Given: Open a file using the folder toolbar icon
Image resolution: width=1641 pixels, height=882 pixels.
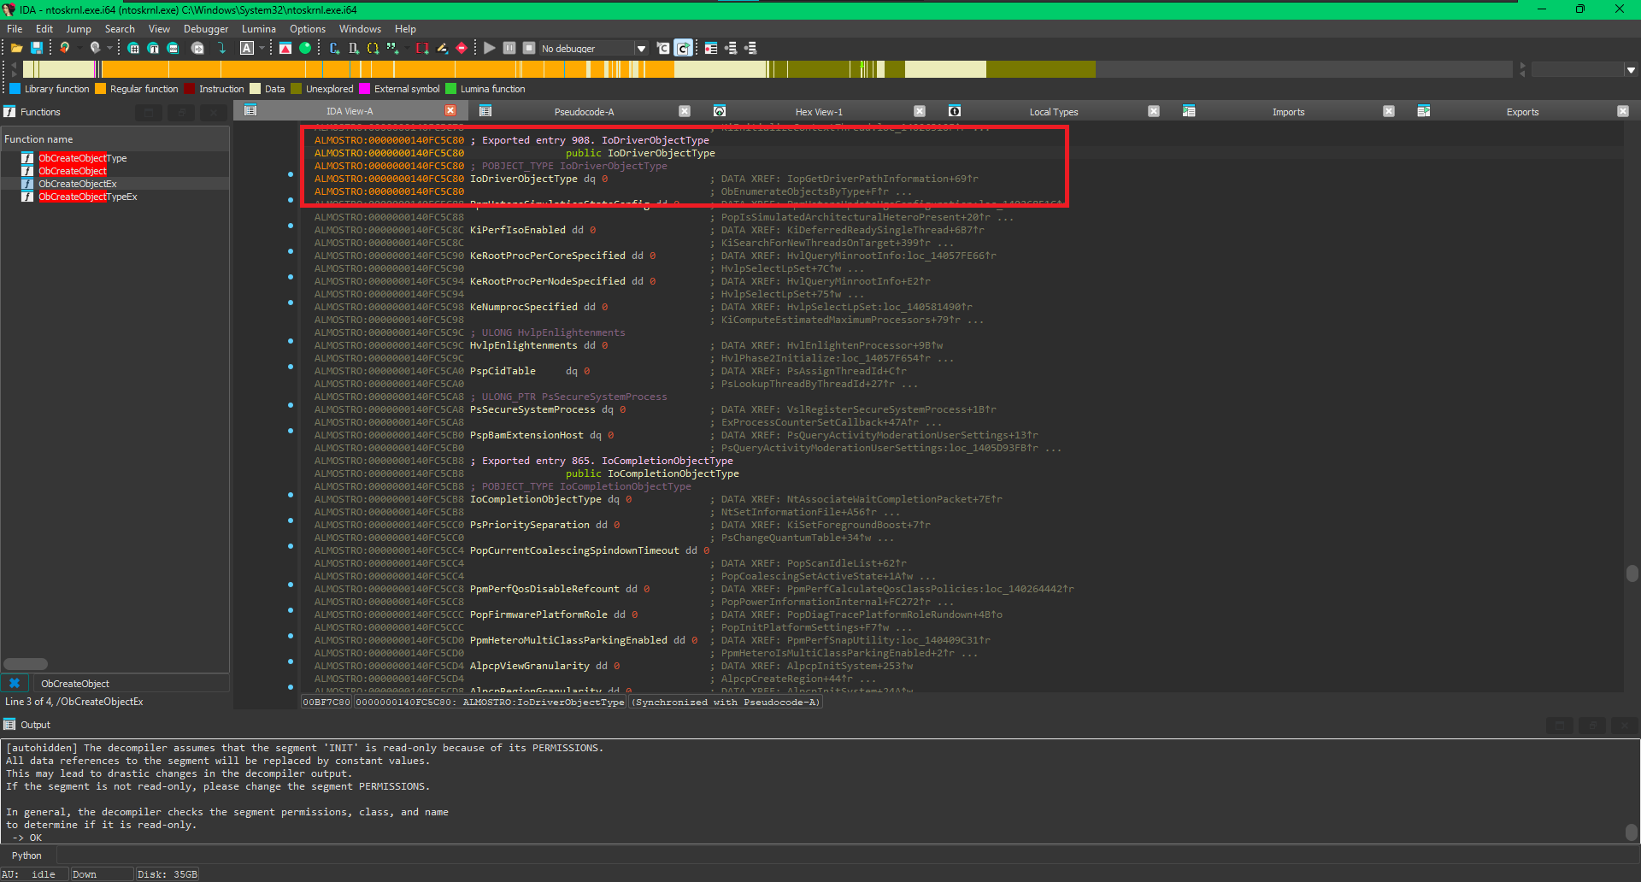Looking at the screenshot, I should pyautogui.click(x=15, y=48).
